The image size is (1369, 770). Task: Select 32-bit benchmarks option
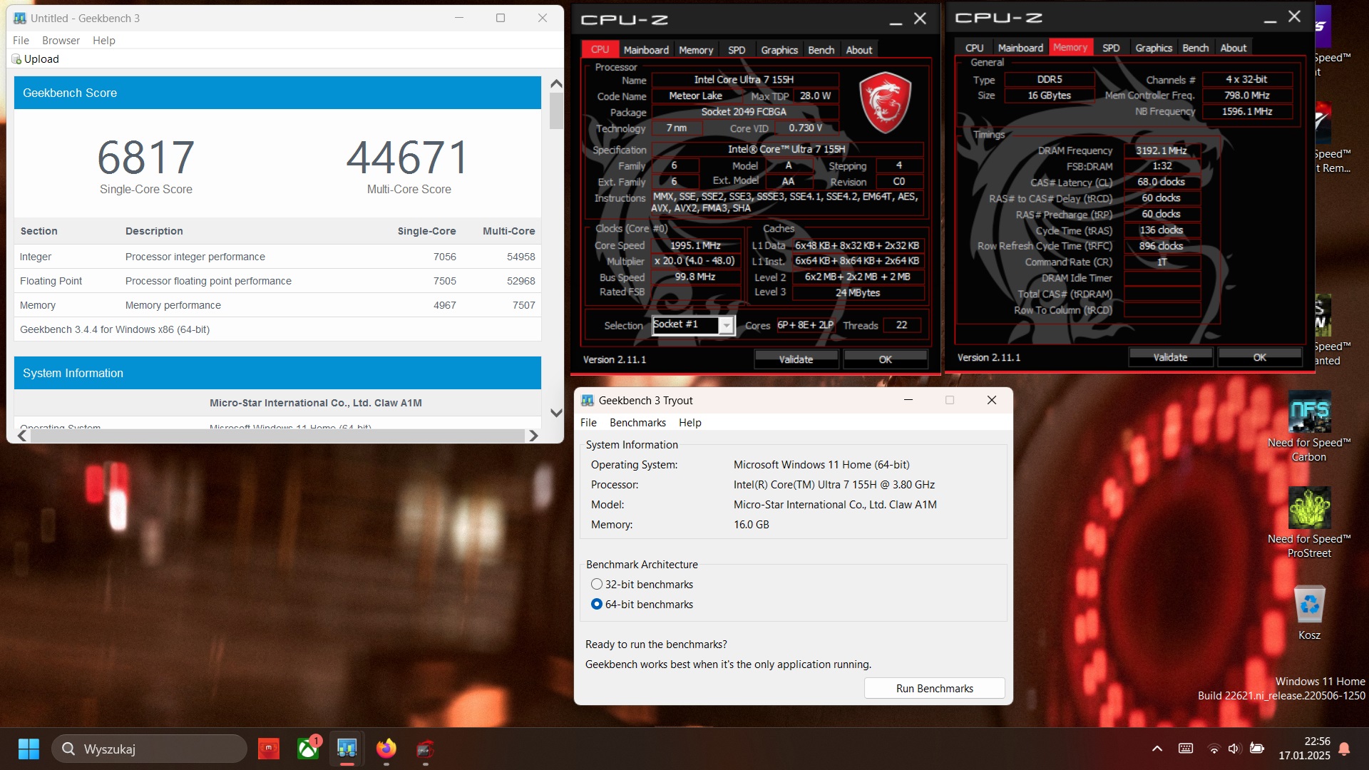597,585
